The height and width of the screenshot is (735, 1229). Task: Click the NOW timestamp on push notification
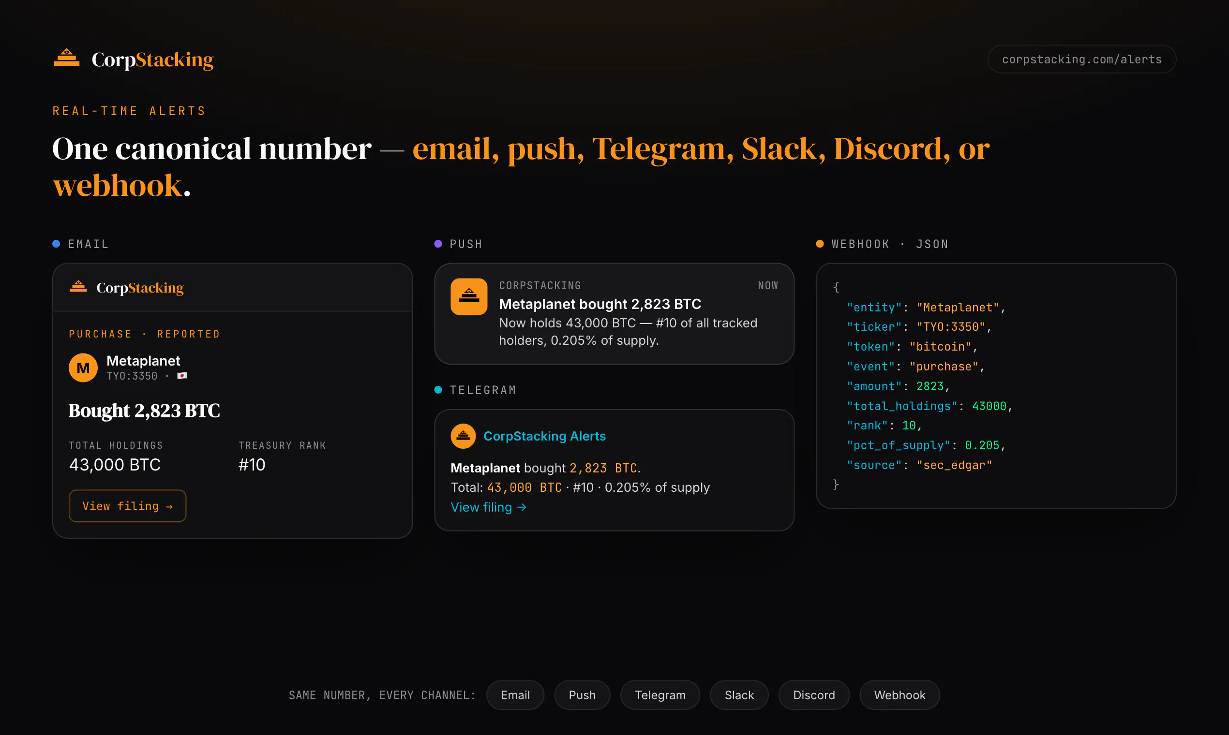click(x=767, y=286)
